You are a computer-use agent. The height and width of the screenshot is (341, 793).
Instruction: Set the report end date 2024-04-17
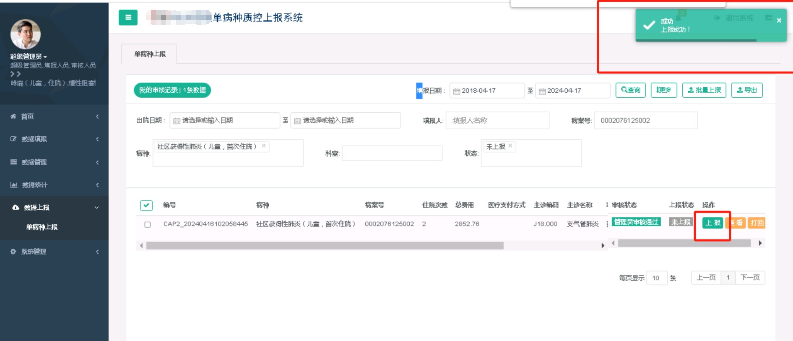[x=572, y=90]
